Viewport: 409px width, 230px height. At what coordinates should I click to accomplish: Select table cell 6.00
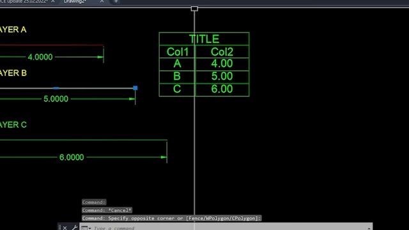pyautogui.click(x=222, y=89)
